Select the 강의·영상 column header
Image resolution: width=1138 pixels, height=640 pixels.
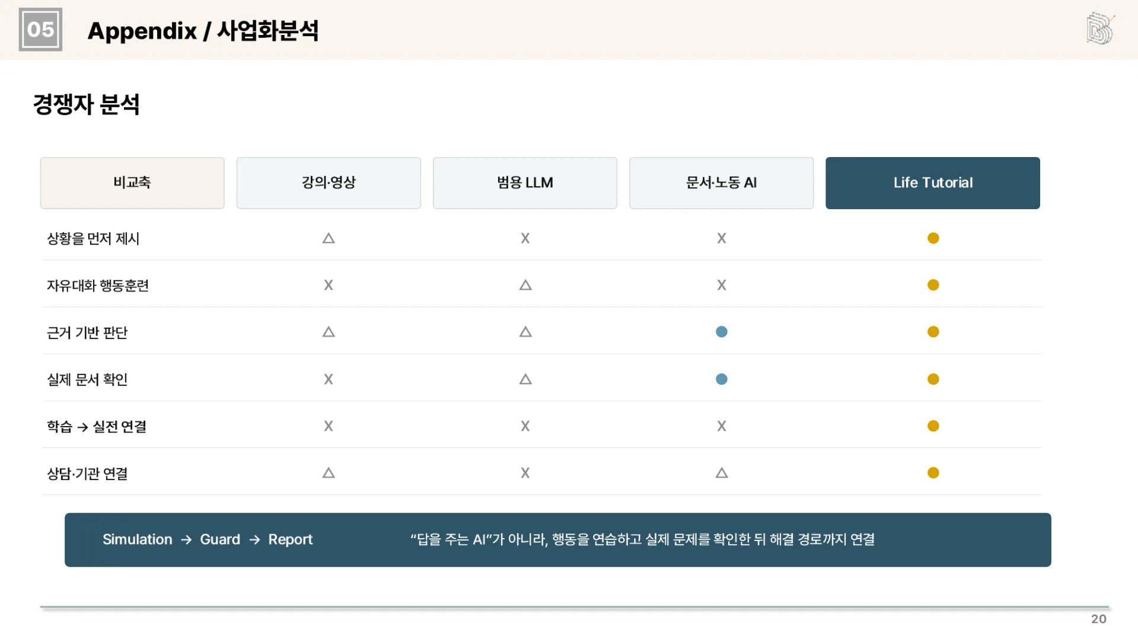(329, 183)
